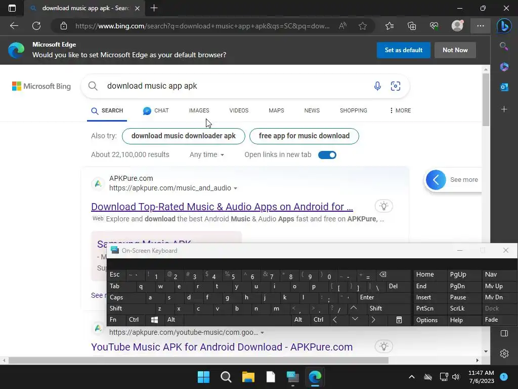Open Windows Start menu
The height and width of the screenshot is (389, 518).
point(203,377)
